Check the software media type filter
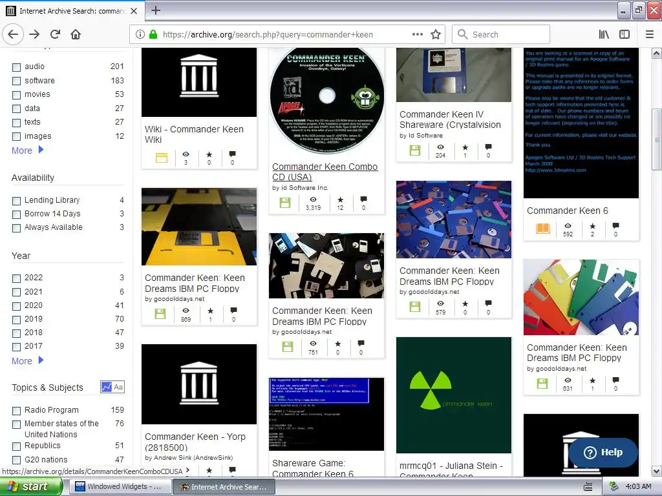 (16, 81)
